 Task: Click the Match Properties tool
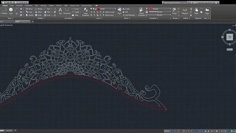[141, 12]
